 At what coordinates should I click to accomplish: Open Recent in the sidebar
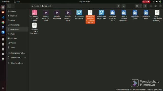pyautogui.click(x=17, y=11)
